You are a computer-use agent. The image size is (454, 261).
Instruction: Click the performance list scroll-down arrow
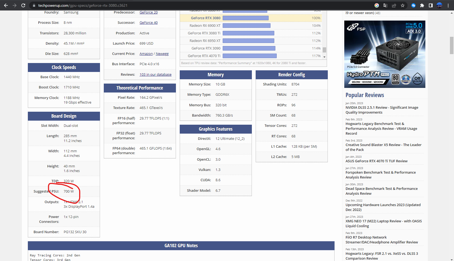(324, 57)
